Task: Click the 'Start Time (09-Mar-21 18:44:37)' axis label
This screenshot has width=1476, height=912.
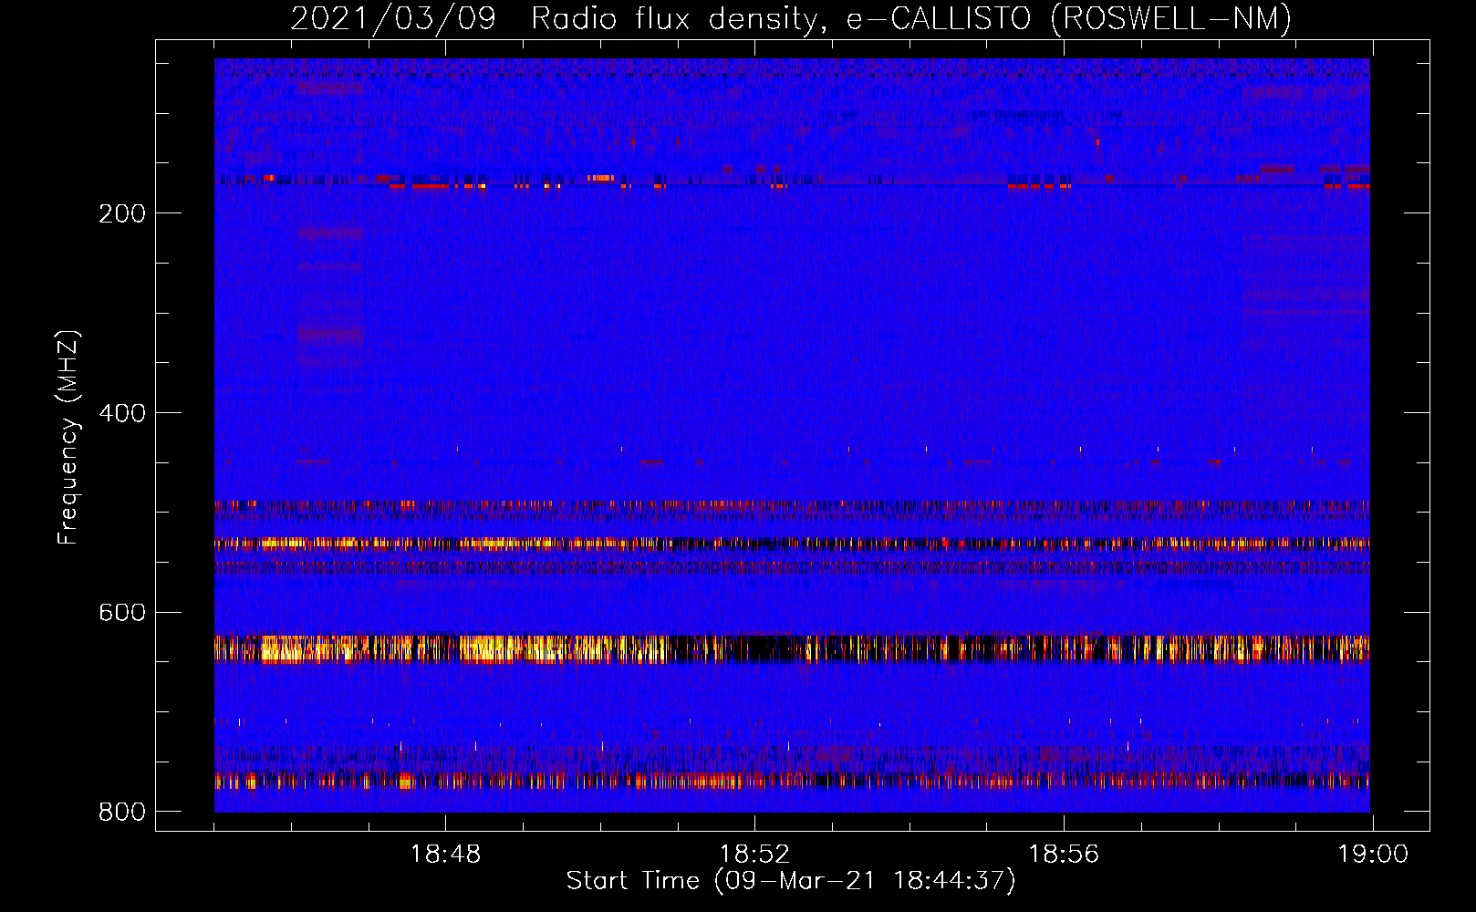Action: coord(791,881)
